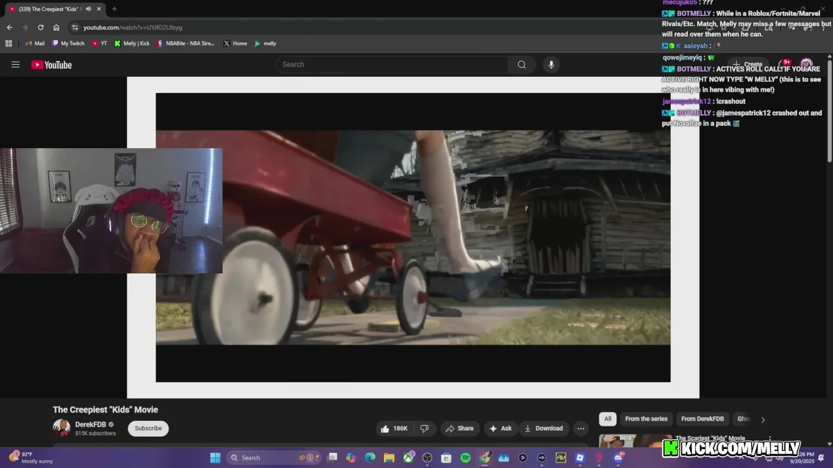Select the From the series chip
The image size is (833, 468).
point(646,419)
